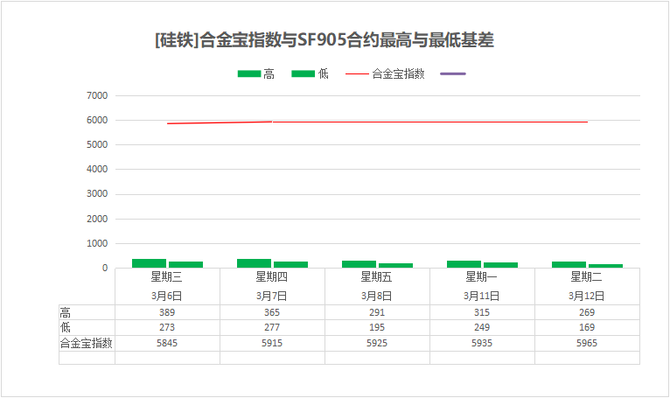The height and width of the screenshot is (398, 670).
Task: Click the 3月12日 date label
Action: click(x=587, y=296)
